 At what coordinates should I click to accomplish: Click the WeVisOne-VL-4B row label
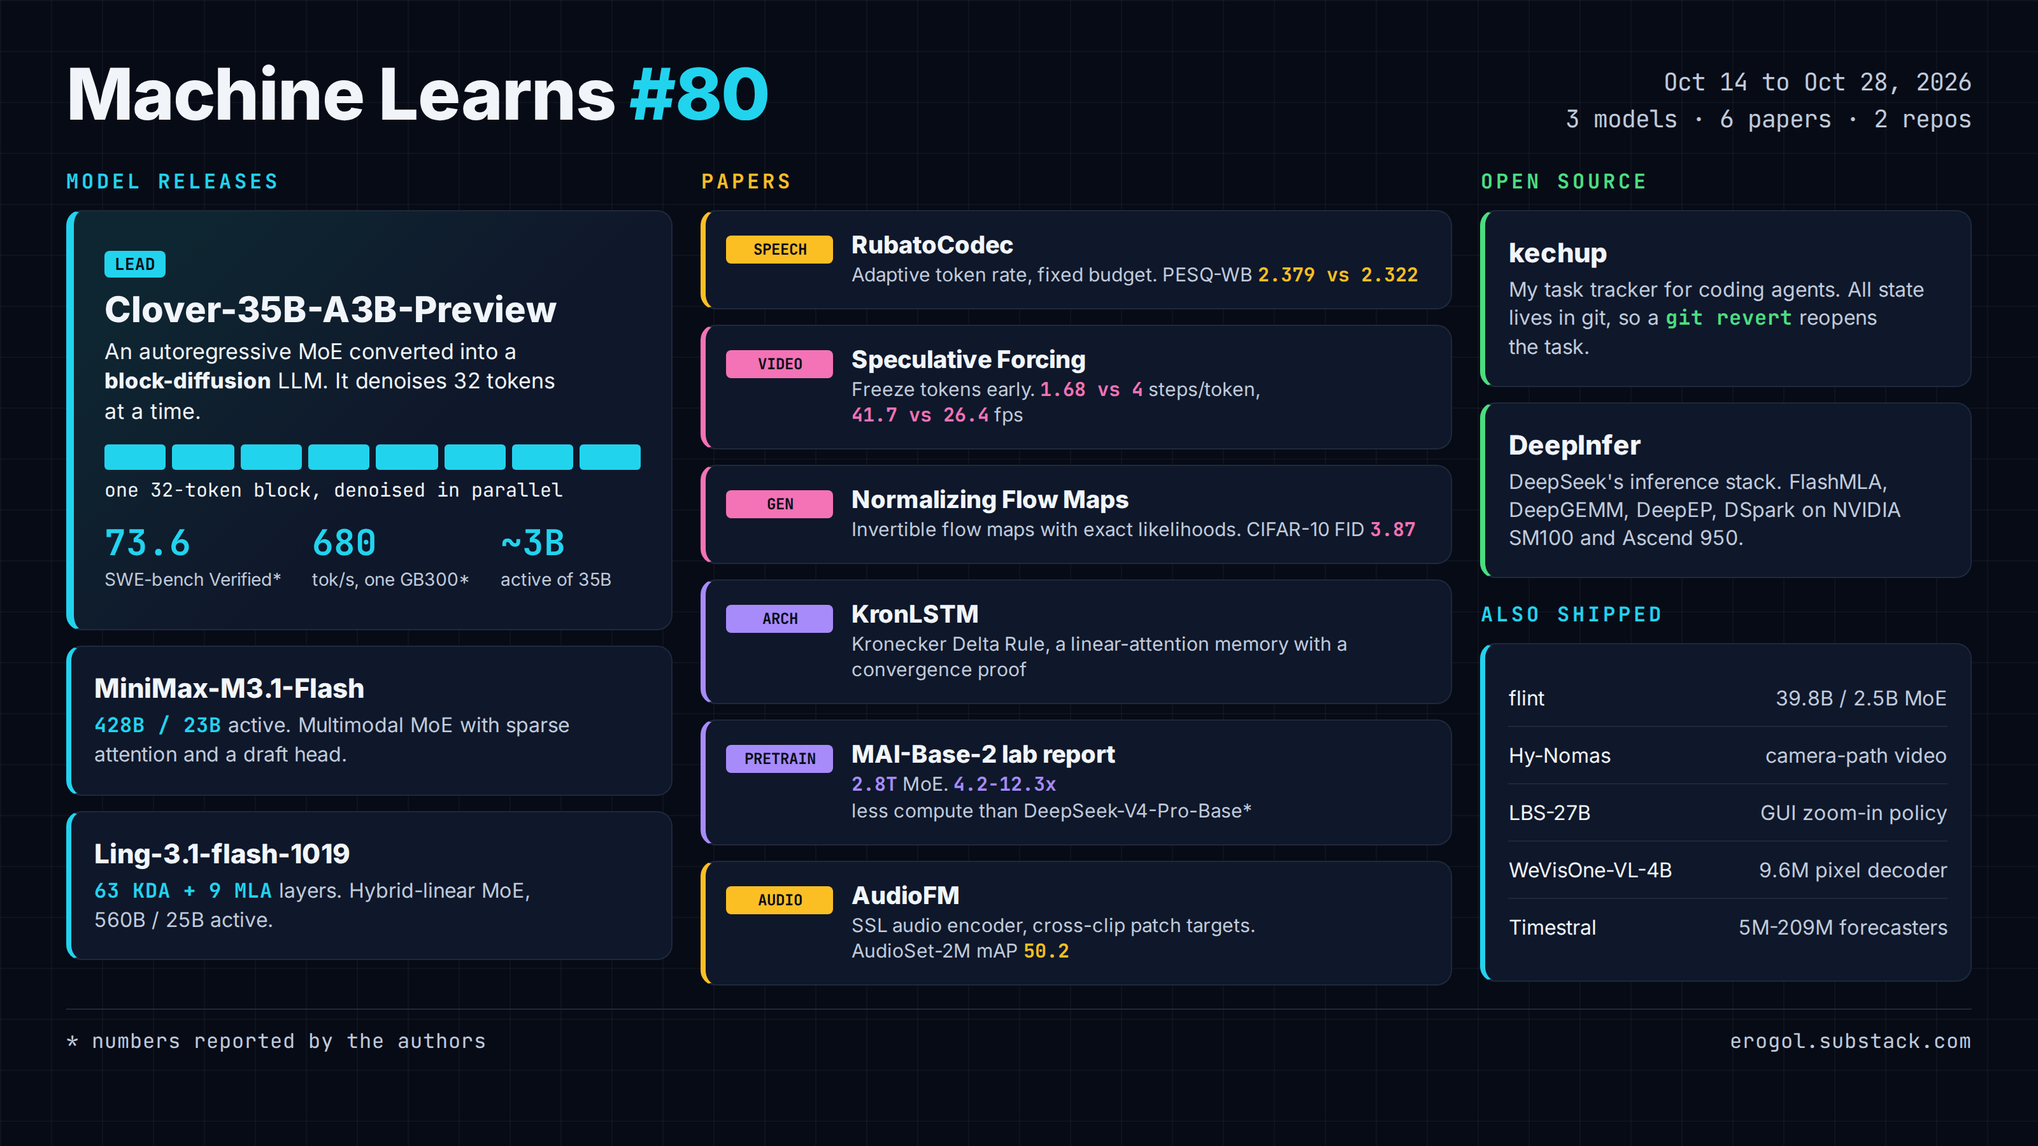click(1590, 870)
